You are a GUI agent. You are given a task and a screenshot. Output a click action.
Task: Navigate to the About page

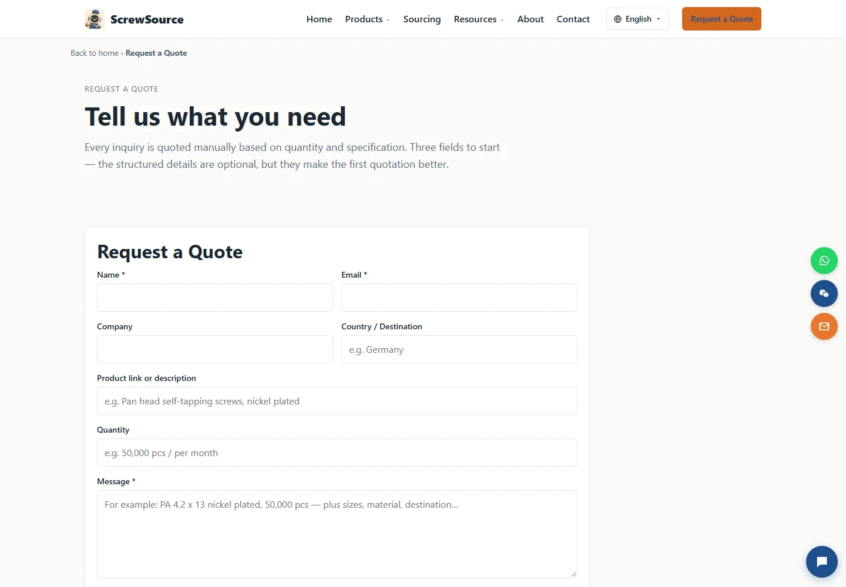pyautogui.click(x=531, y=19)
